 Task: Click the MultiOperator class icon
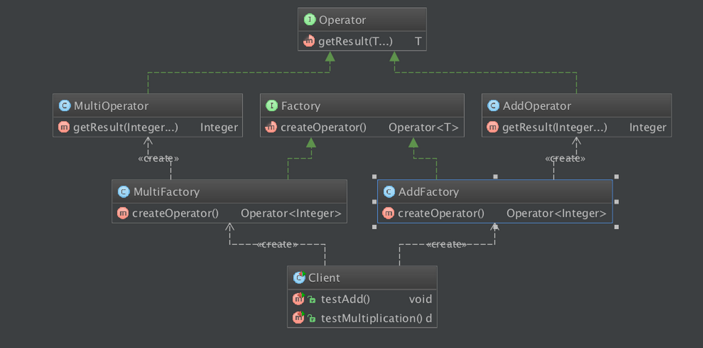pos(64,106)
